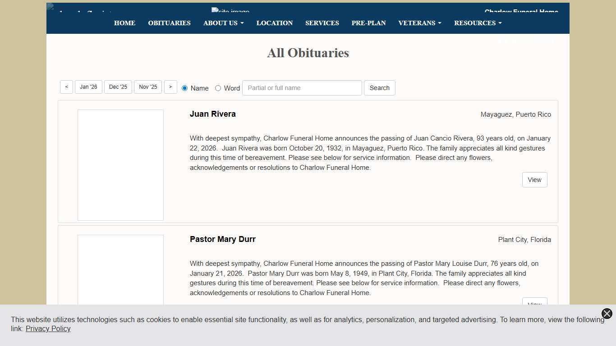The width and height of the screenshot is (616, 346).
Task: Navigate to the HOME menu item
Action: 124,23
